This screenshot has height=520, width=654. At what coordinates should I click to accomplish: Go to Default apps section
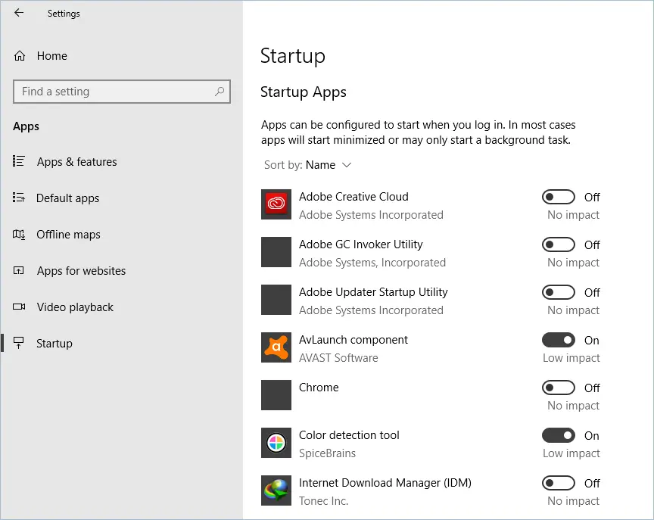point(67,198)
